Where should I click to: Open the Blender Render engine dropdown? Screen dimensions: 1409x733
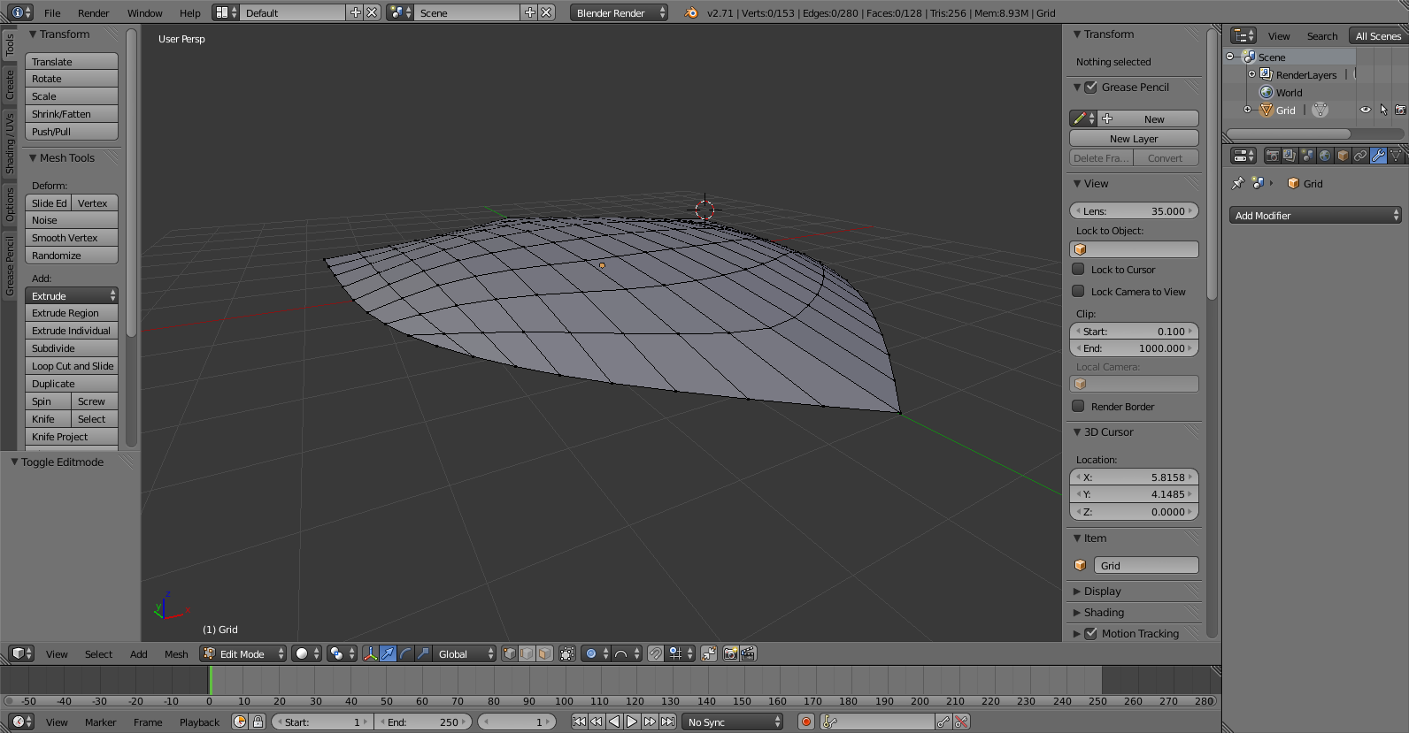620,12
